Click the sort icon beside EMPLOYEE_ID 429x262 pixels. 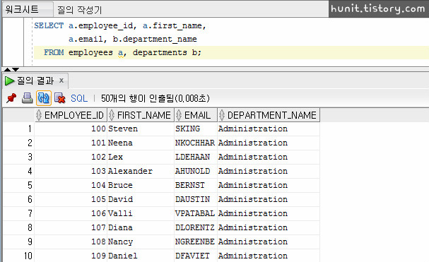(39, 115)
